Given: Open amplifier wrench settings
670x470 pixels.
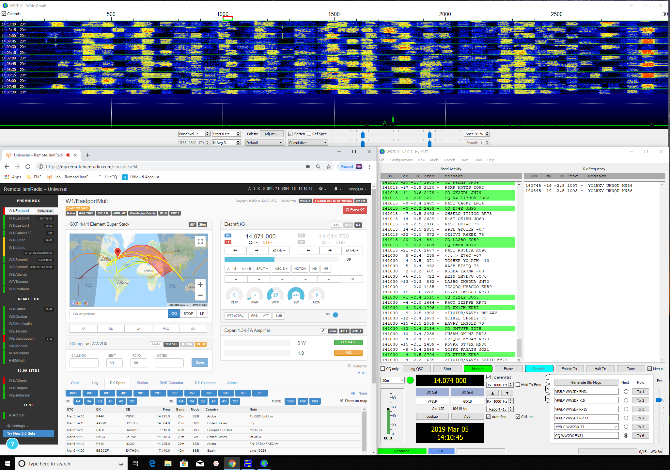Looking at the screenshot, I should 323,331.
